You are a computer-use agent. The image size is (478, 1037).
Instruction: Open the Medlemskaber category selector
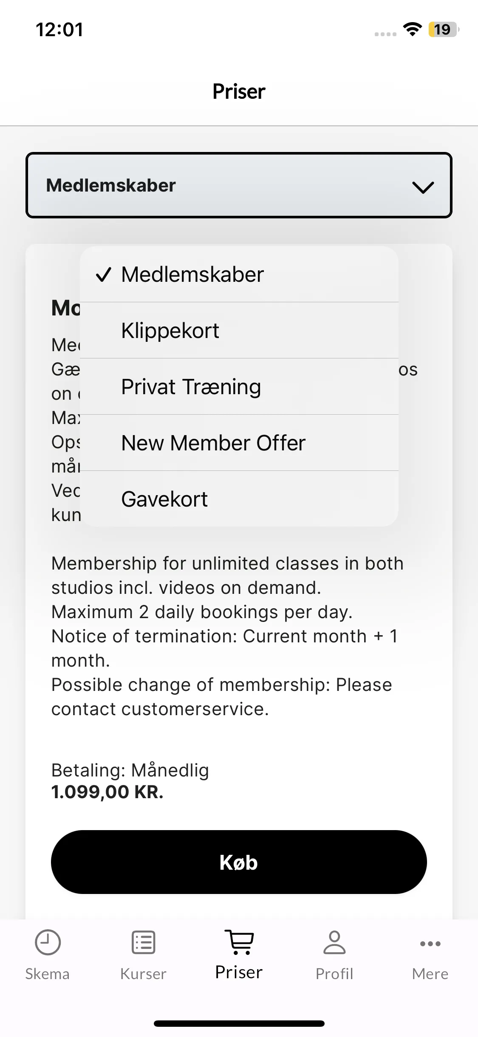click(239, 185)
